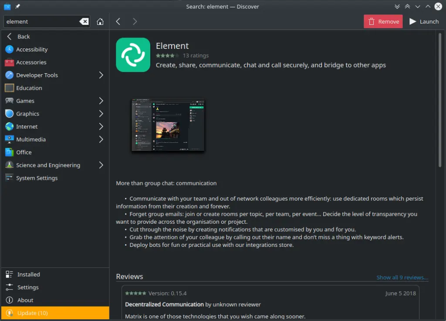Viewport: 446px width, 321px height.
Task: Go to the Discover home page
Action: pos(100,22)
